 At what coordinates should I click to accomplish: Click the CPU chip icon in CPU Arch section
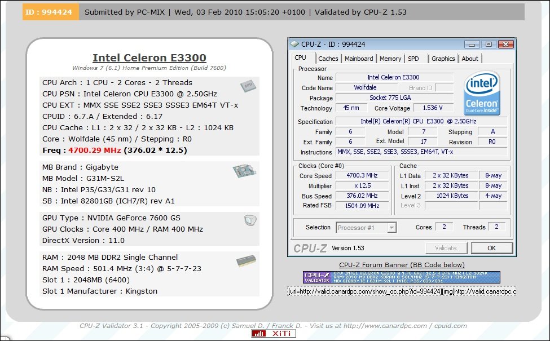point(248,86)
